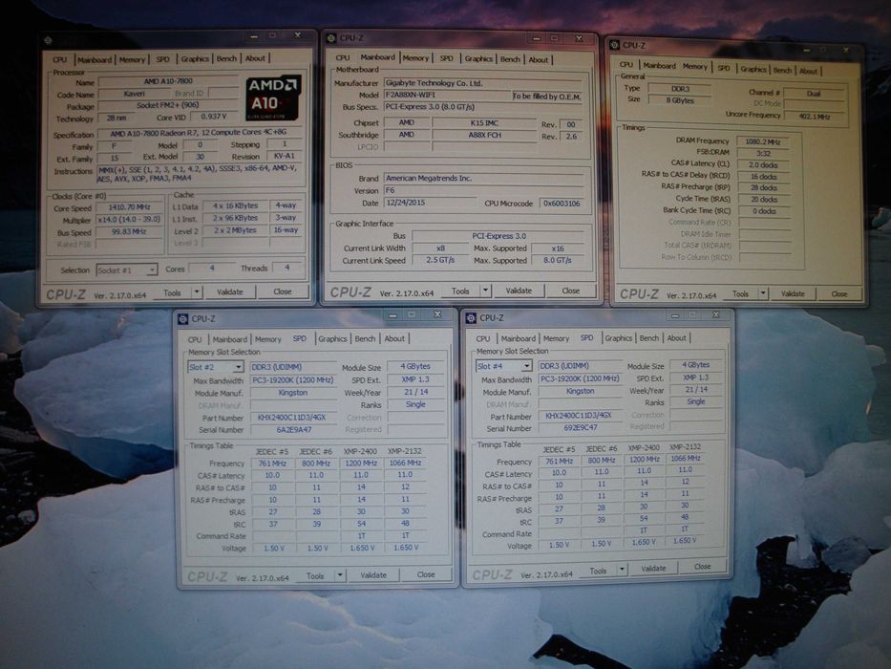
Task: Select Mainboard tab in Slot #4 window
Action: click(518, 338)
